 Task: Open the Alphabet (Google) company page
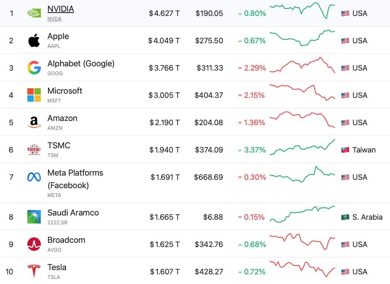click(x=81, y=63)
